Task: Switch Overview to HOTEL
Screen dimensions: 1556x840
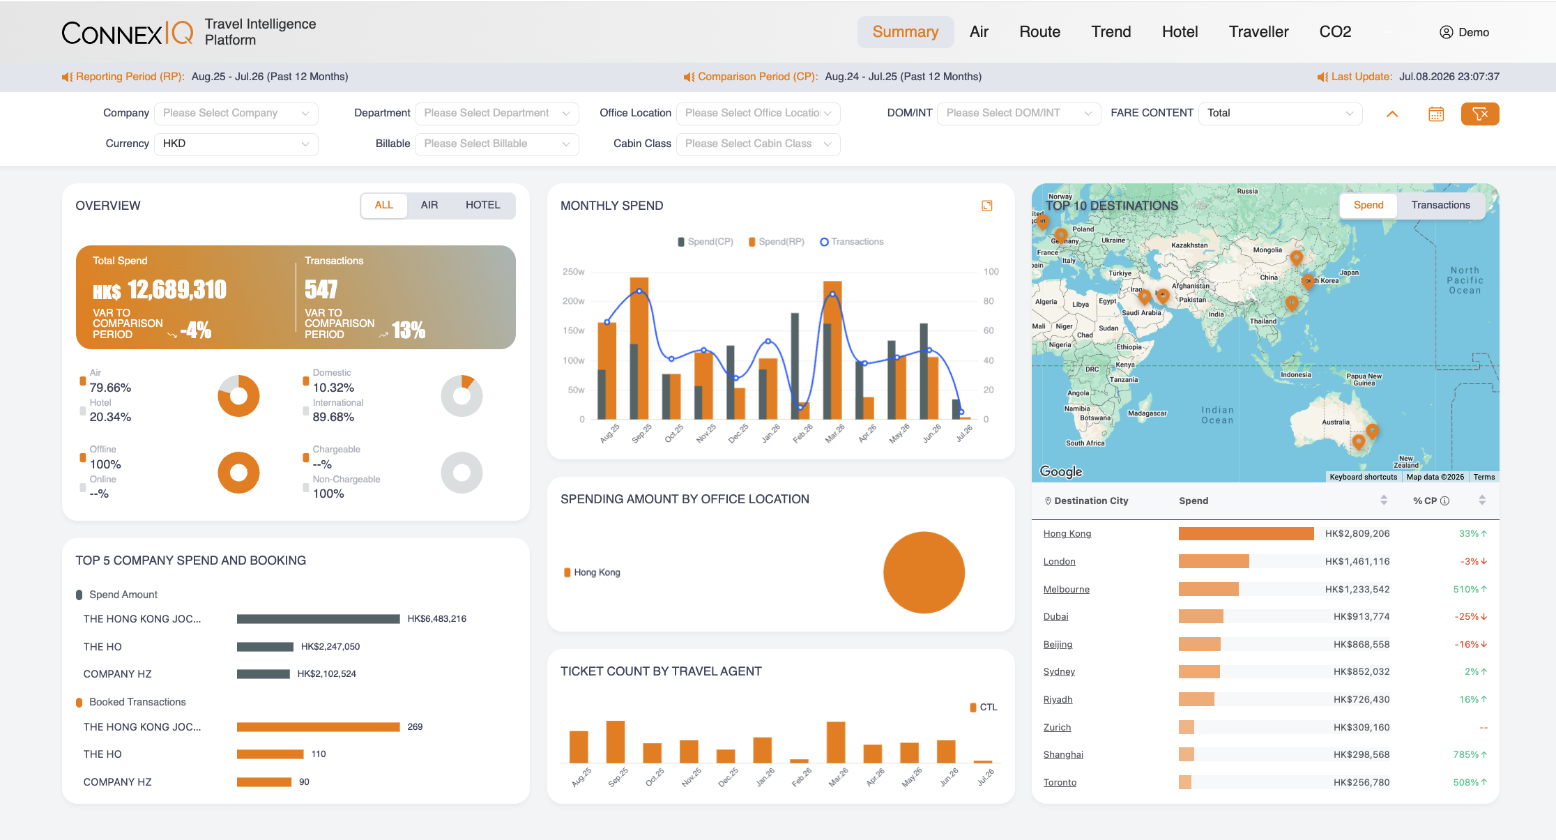Action: point(483,205)
